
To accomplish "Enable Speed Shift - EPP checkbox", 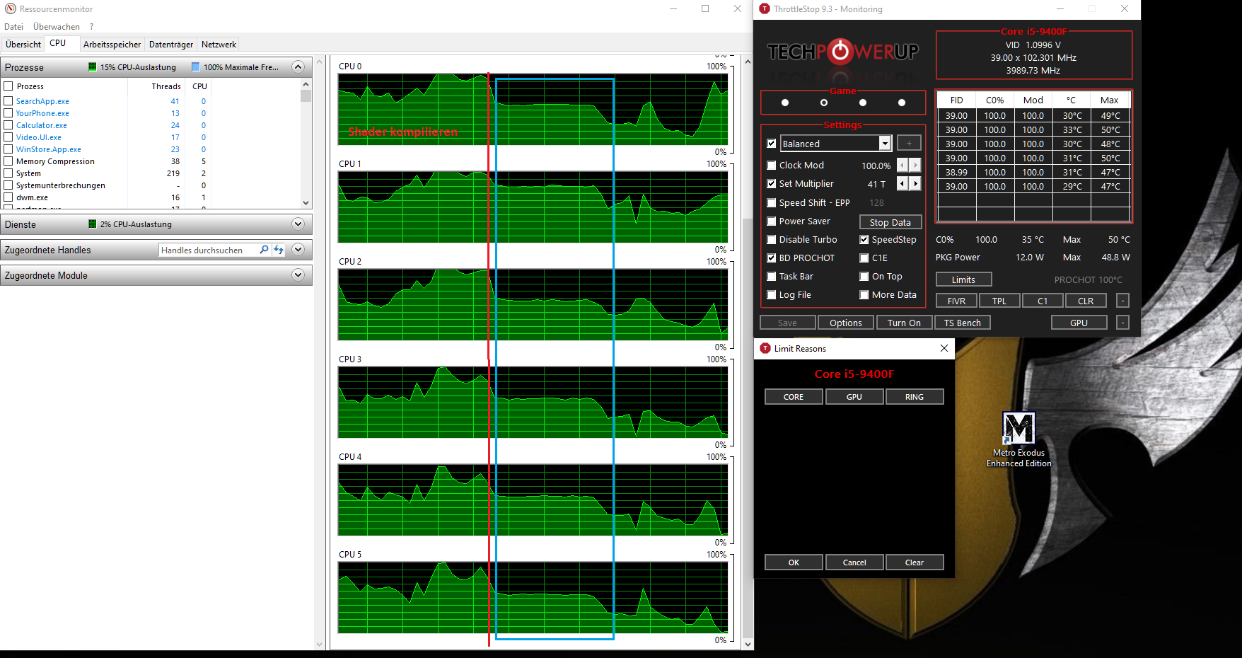I will (772, 203).
